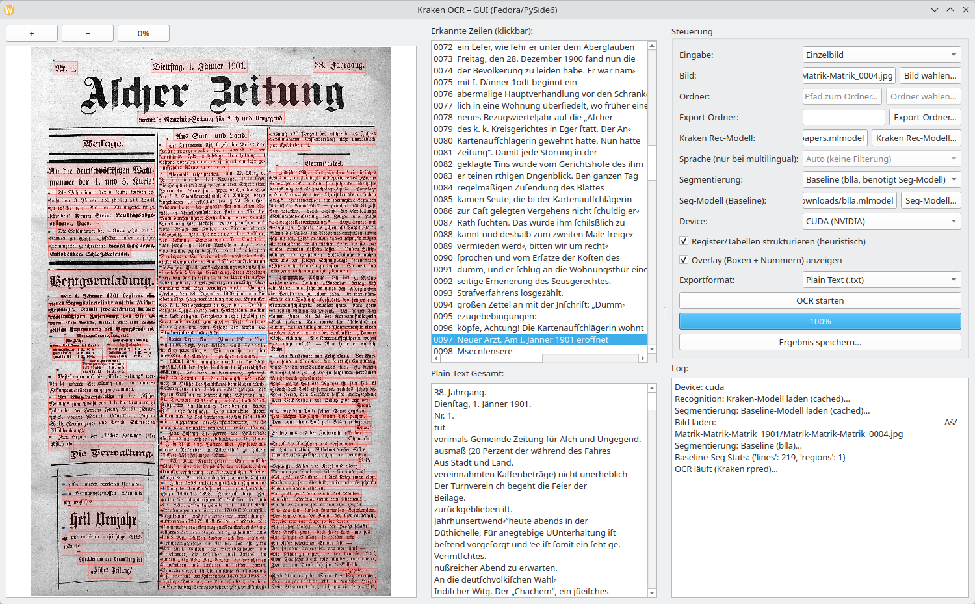Click right arrow of recognized lines horizontal scrollbar
This screenshot has width=975, height=604.
tap(643, 358)
